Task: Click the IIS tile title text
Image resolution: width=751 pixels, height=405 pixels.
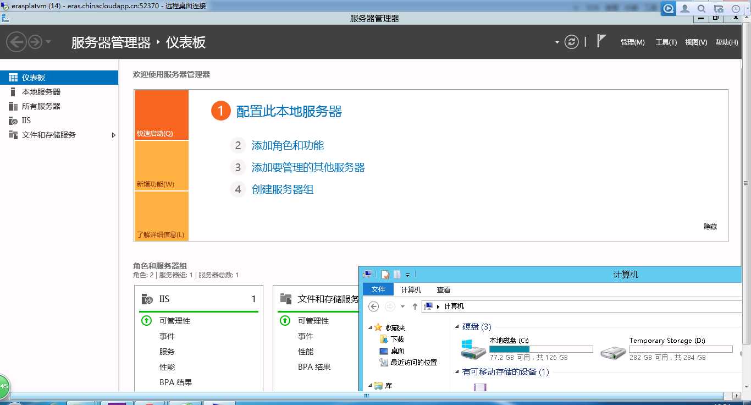Action: [x=164, y=299]
